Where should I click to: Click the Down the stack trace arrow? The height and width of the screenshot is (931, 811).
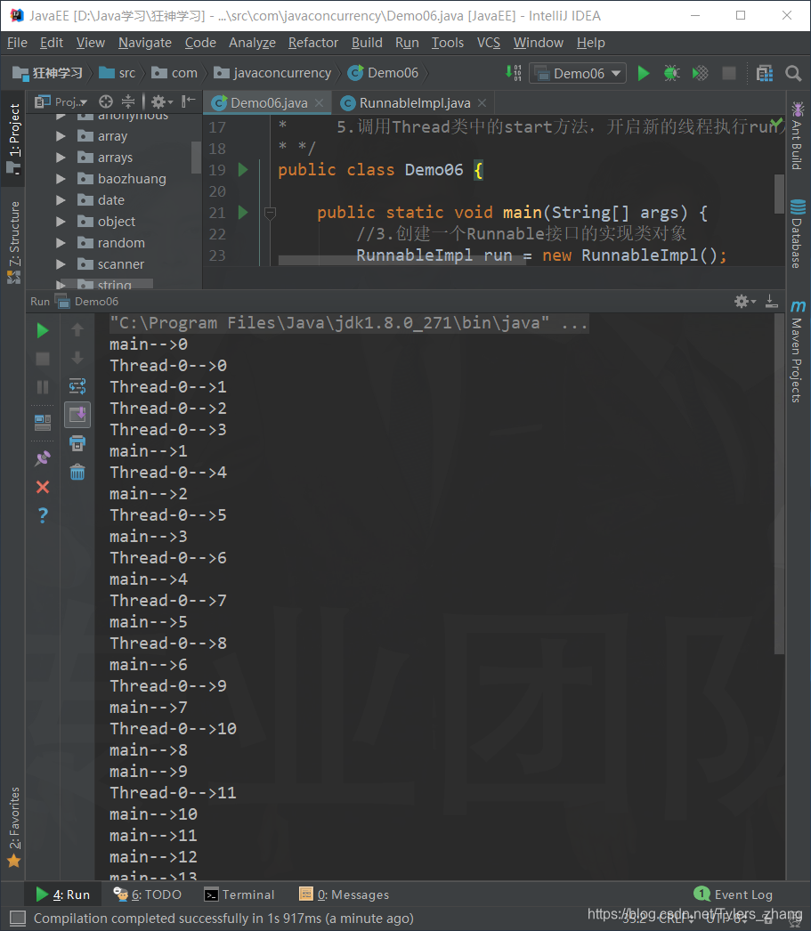tap(77, 358)
